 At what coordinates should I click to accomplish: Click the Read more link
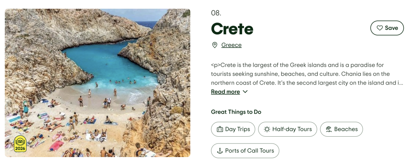[225, 92]
